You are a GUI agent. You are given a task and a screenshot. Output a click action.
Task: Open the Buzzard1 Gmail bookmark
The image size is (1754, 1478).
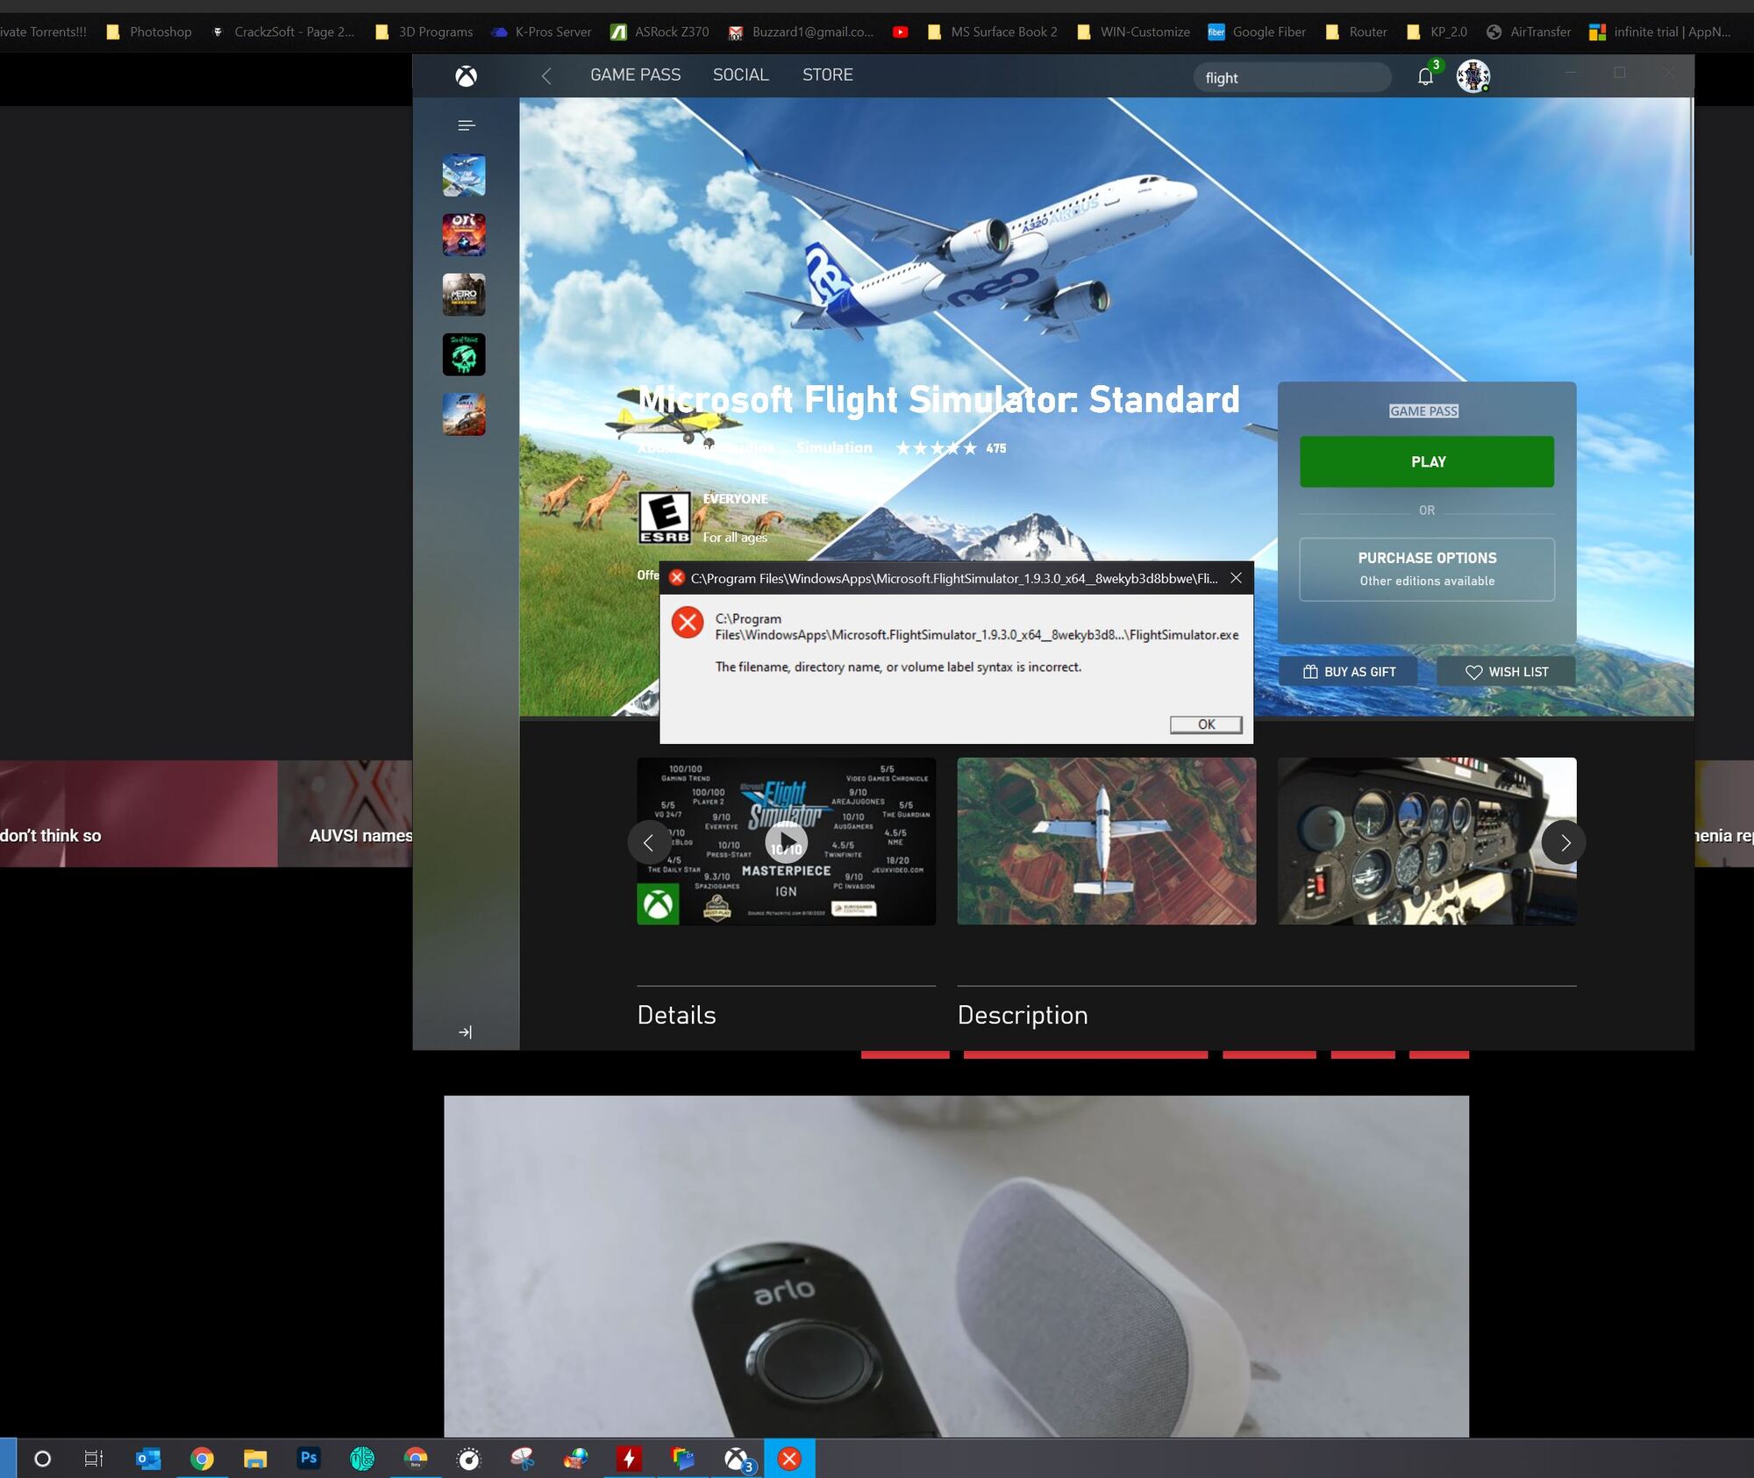point(801,32)
